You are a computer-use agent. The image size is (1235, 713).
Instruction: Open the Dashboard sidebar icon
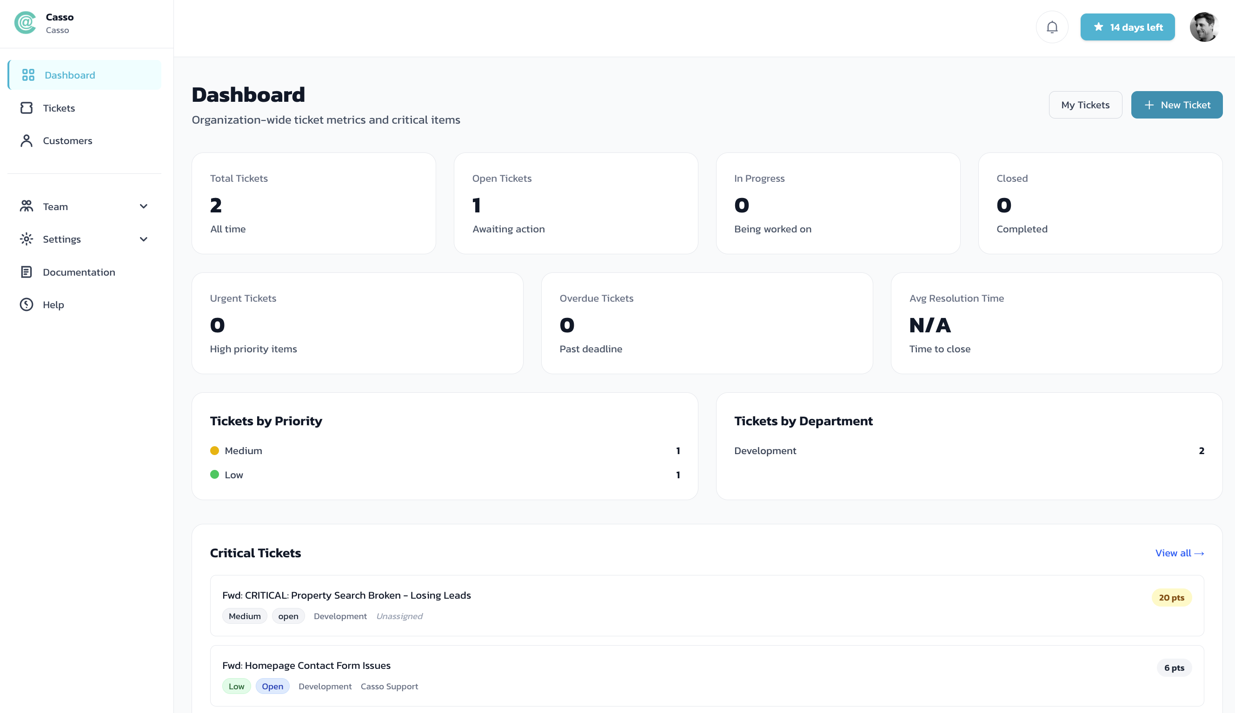(x=27, y=74)
